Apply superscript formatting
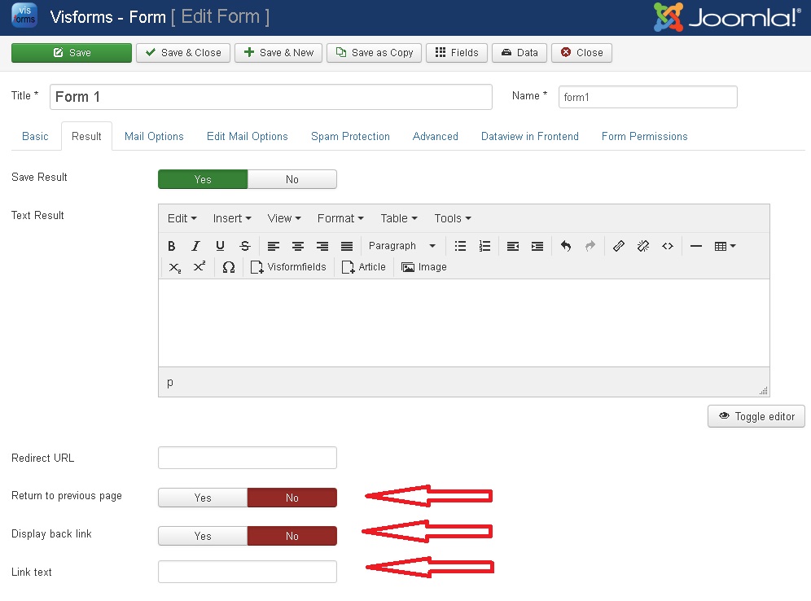 pos(199,266)
